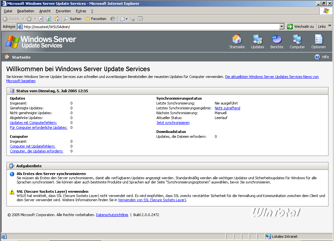This screenshot has height=241, width=334.
Task: Open the Ansicht menu
Action: (45, 11)
